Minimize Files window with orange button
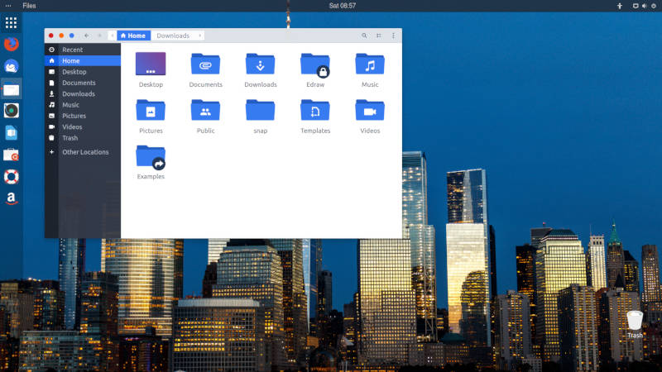This screenshot has width=662, height=372. pyautogui.click(x=61, y=36)
